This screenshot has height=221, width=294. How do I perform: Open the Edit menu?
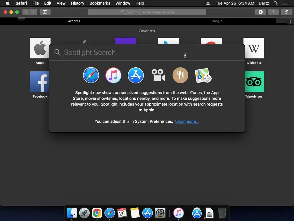pyautogui.click(x=48, y=3)
